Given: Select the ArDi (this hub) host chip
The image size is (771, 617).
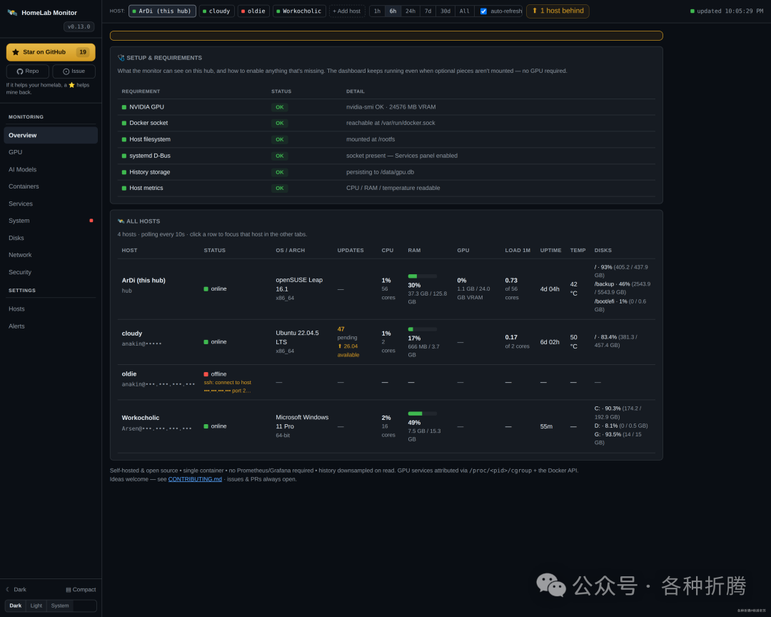Looking at the screenshot, I should point(162,11).
